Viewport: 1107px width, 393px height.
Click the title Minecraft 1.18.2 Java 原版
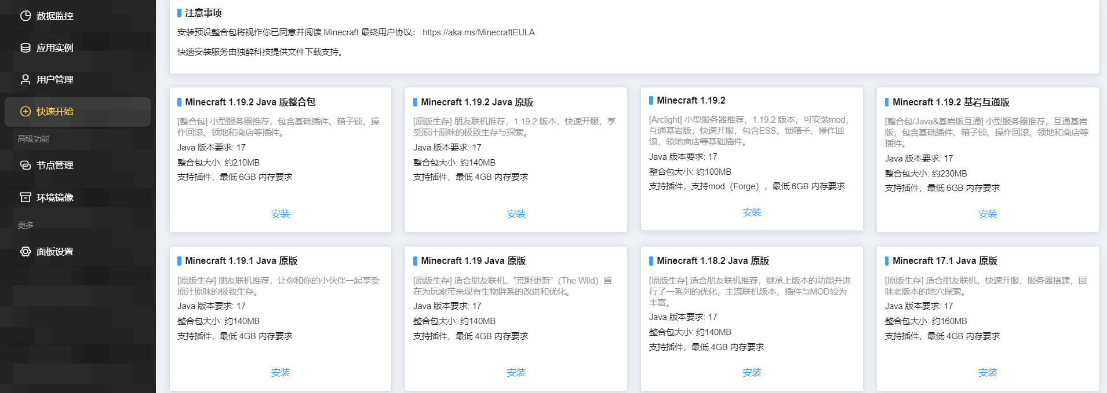click(713, 261)
